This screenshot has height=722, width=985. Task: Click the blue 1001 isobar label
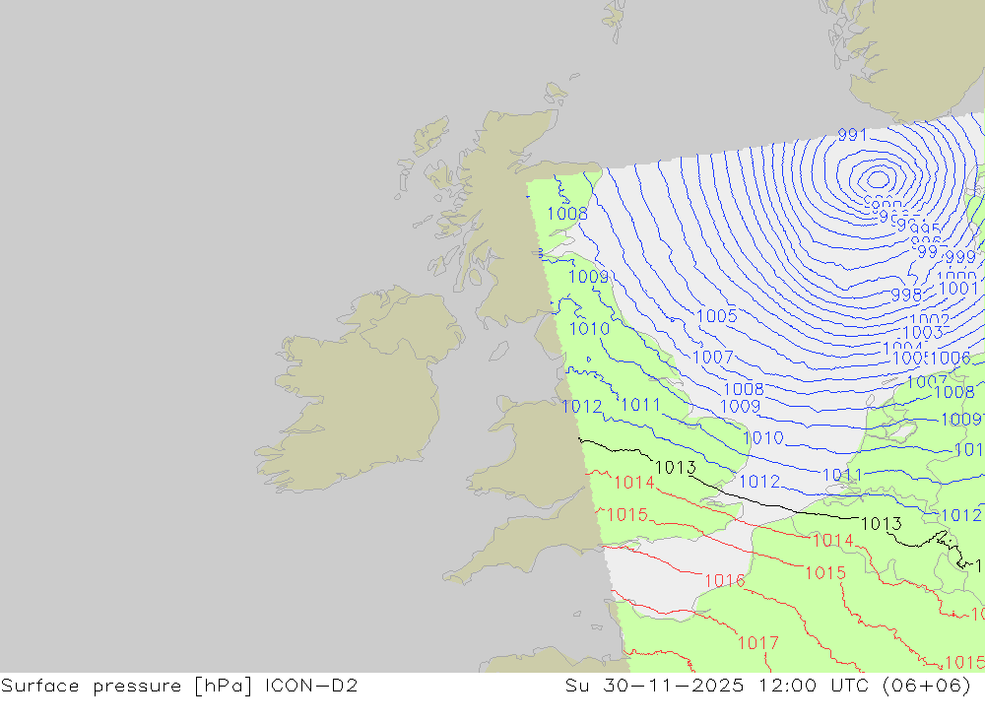click(x=958, y=289)
